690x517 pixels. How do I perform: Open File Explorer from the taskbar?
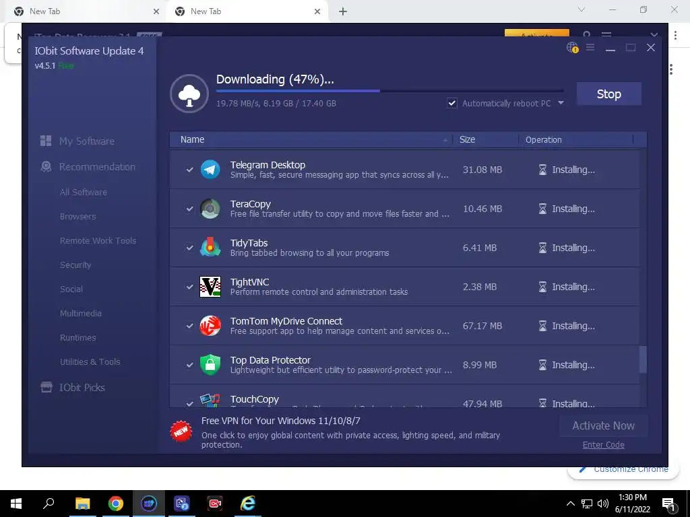point(82,504)
